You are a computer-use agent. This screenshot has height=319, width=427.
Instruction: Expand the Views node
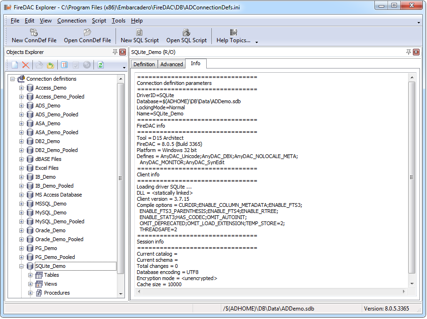pos(30,284)
